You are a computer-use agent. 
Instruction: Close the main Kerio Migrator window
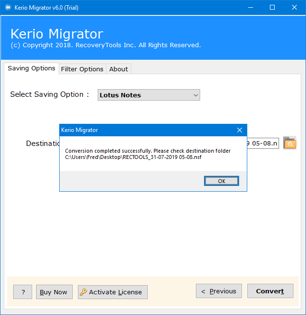[x=294, y=7]
